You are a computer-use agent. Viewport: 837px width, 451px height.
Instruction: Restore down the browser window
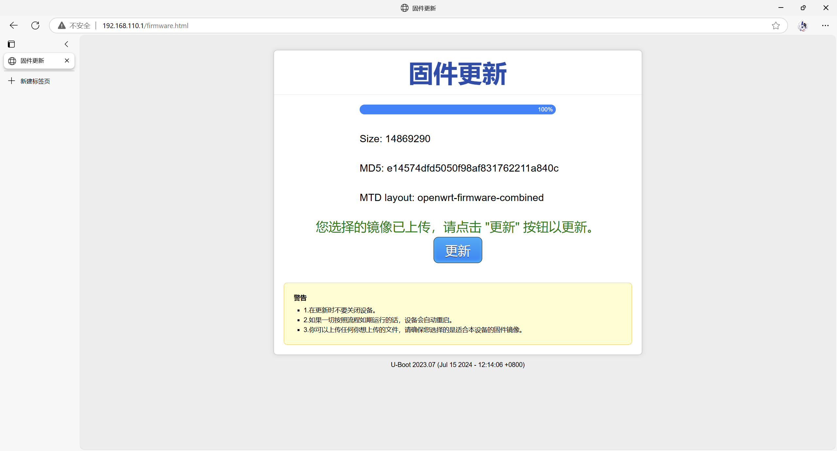[803, 8]
